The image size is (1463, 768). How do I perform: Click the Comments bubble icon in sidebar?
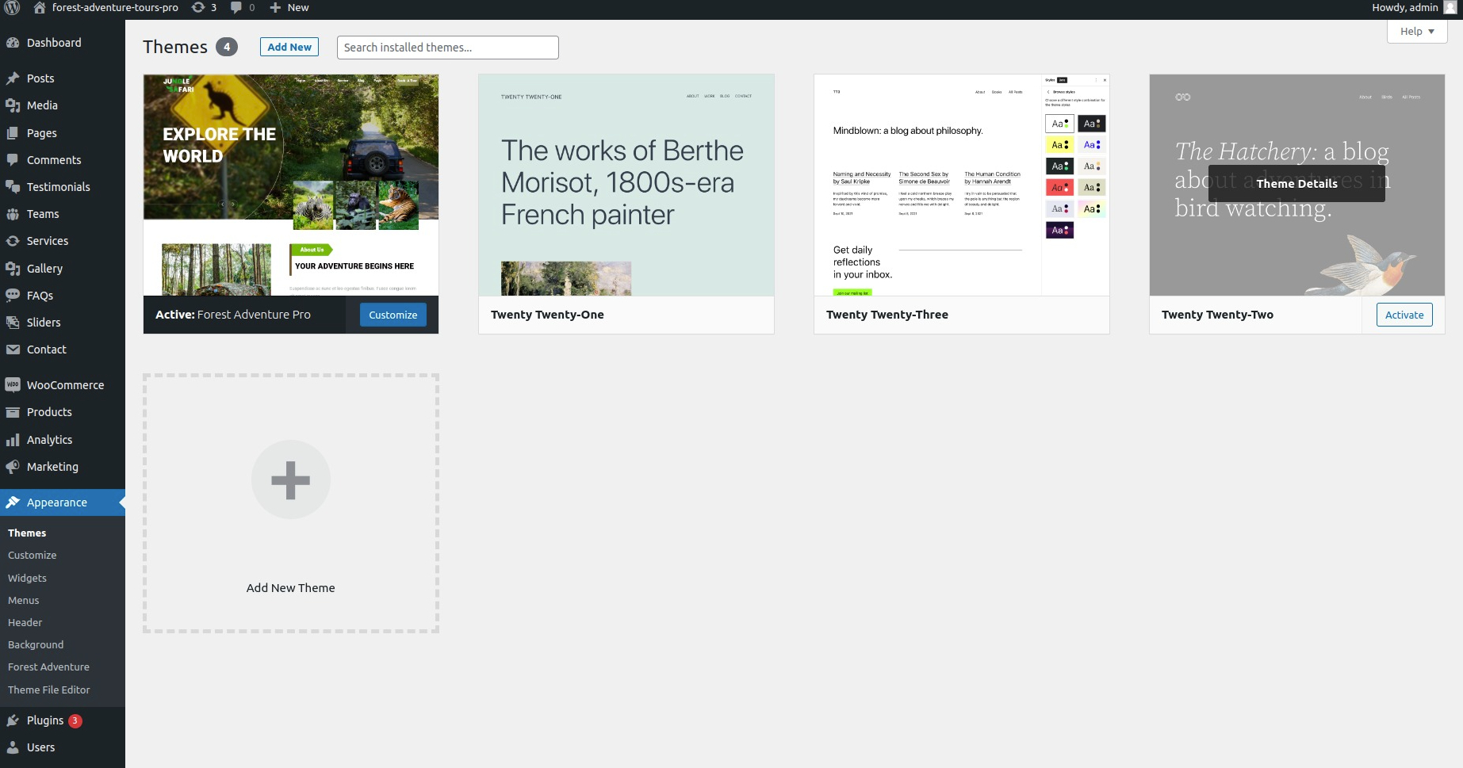[13, 160]
